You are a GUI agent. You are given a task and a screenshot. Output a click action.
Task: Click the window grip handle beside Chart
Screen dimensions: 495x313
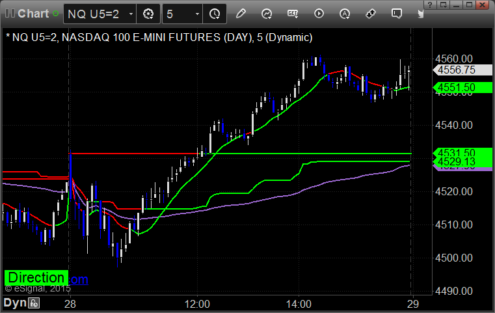coord(10,14)
